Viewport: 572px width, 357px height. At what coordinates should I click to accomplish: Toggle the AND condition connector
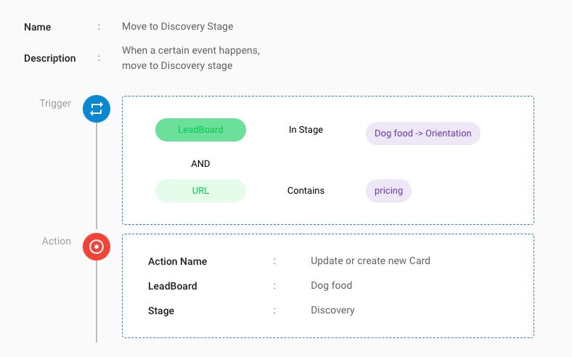[200, 164]
